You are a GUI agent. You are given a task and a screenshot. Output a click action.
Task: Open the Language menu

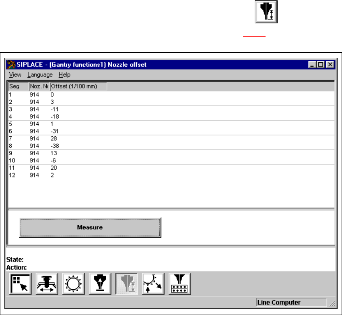pos(40,75)
